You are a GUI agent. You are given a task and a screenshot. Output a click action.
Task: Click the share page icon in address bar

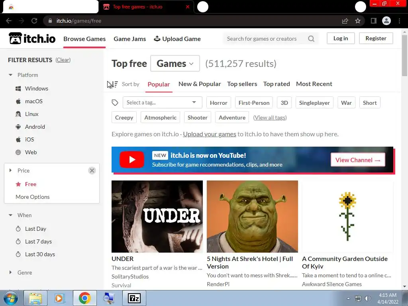345,21
